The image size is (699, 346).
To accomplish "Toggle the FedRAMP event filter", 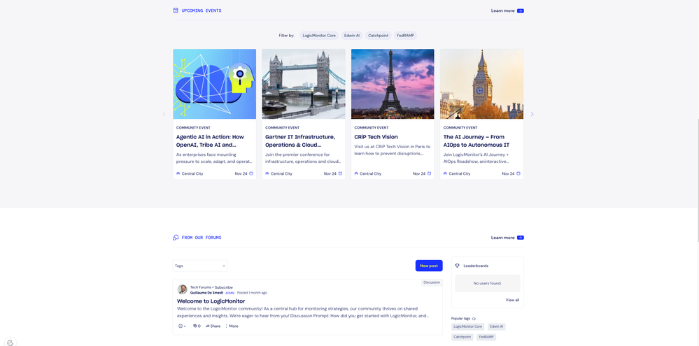I will 405,36.
